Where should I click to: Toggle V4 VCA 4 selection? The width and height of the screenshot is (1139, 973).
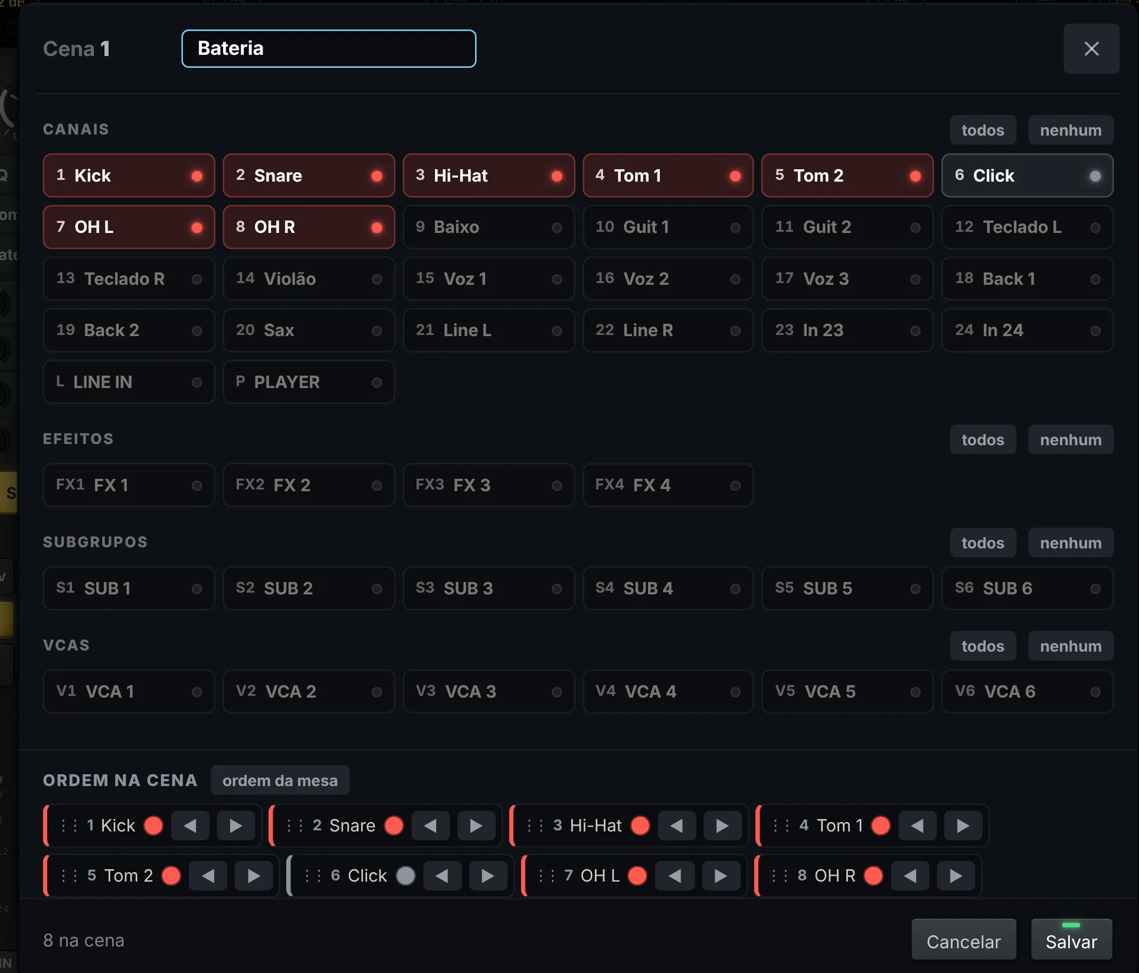(668, 692)
